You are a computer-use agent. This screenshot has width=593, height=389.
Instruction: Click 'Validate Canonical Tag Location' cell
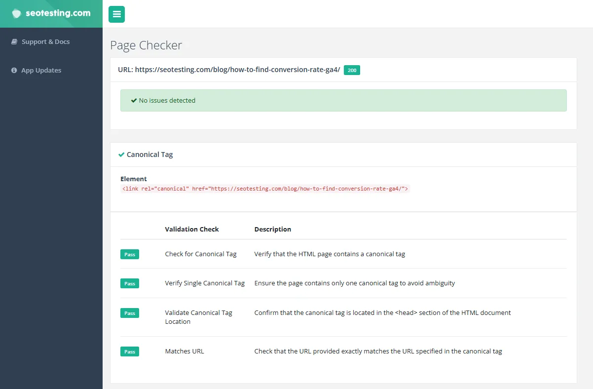click(198, 317)
